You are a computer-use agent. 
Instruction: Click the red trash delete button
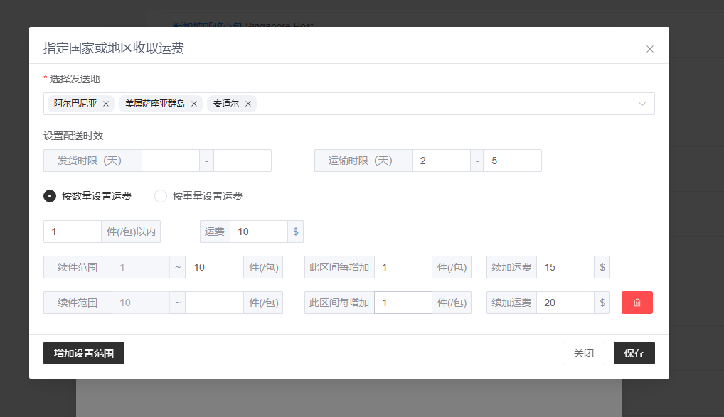coord(637,303)
